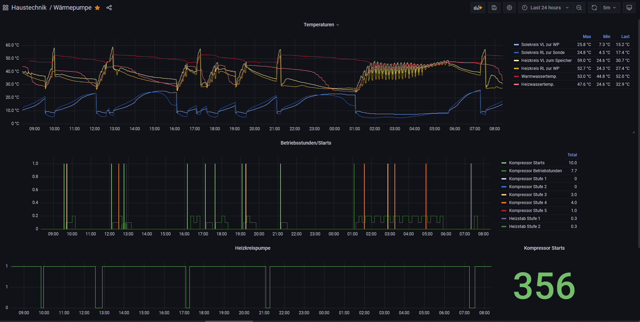Sort legend by Max column

(587, 37)
